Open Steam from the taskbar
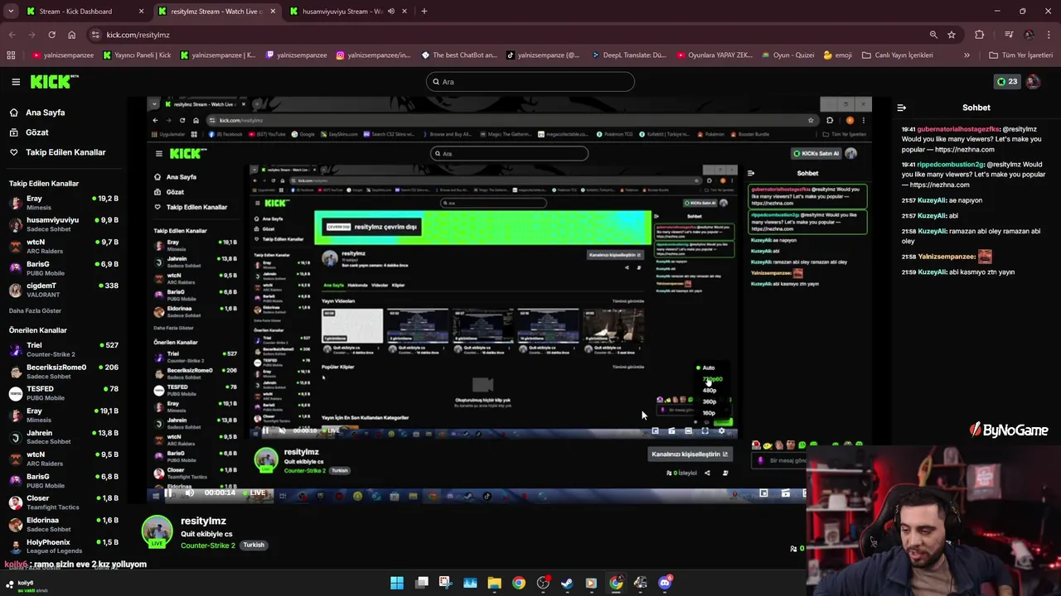This screenshot has height=596, width=1061. 567,583
